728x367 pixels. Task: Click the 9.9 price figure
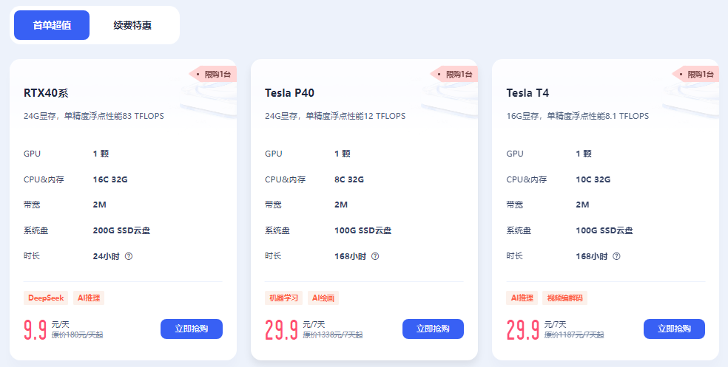click(36, 330)
